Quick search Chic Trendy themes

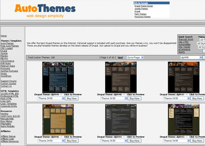(184, 47)
